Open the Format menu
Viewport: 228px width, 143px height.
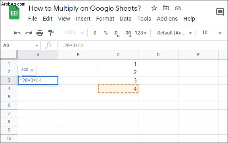coord(105,19)
